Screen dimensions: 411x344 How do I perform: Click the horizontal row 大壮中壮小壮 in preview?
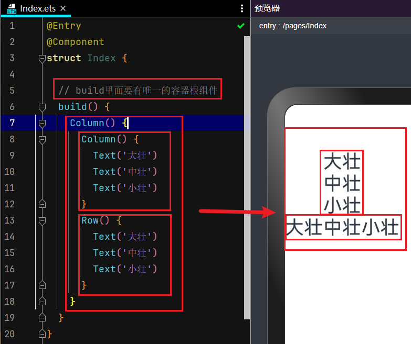(x=342, y=227)
